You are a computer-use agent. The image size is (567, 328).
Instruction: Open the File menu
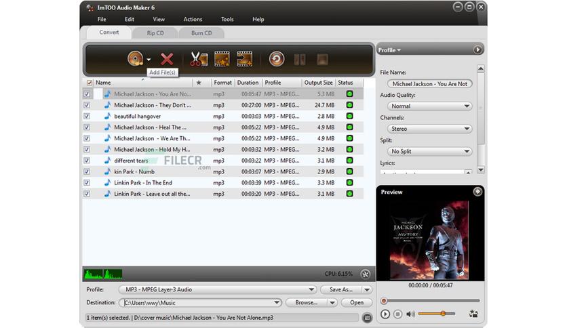point(102,19)
